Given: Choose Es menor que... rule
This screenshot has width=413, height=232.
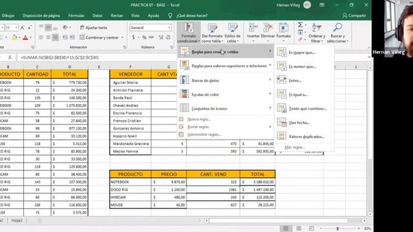Looking at the screenshot, I should (x=304, y=66).
